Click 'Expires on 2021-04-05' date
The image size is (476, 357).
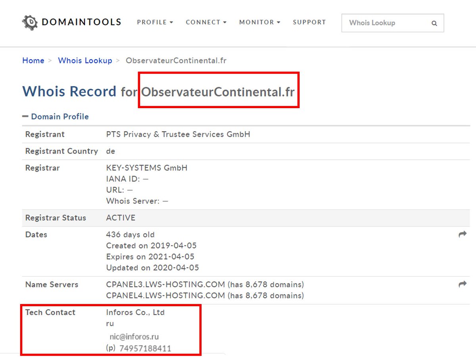pos(150,257)
